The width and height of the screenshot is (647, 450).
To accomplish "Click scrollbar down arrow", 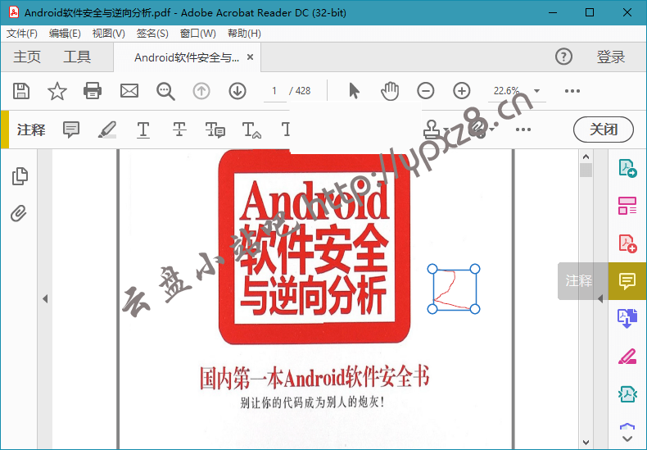I will (586, 443).
